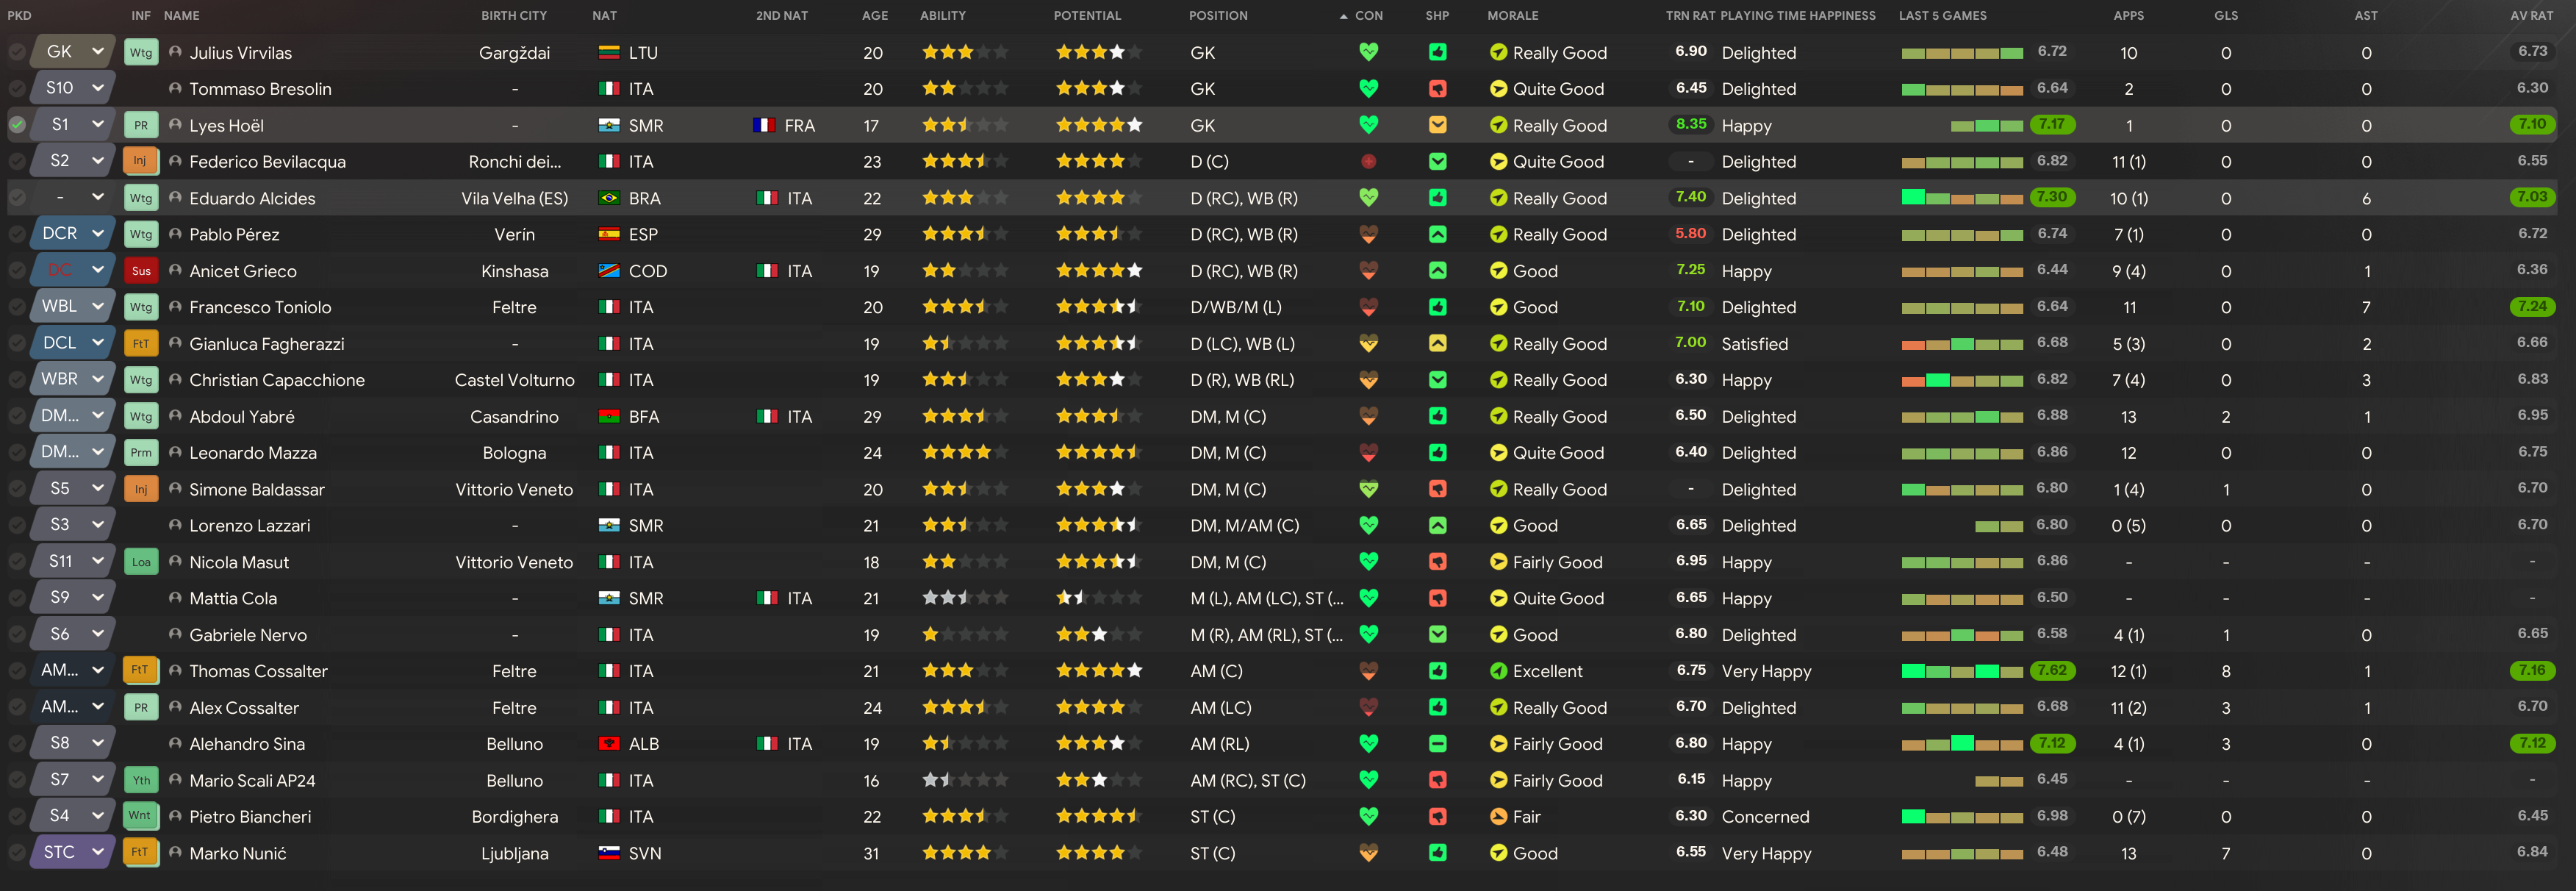Click the player info icon beside Marko Nunić
Viewport: 2576px width, 891px height.
175,853
